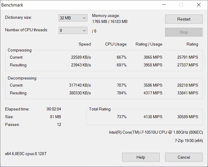Screen dimensions: 208x167
Task: Click the 7-Zip 19.00 (x64) version text
Action: click(x=189, y=141)
